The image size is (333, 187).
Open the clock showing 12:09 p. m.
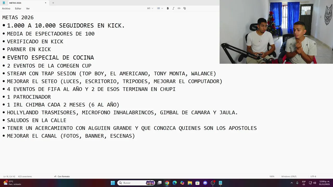tap(324, 183)
